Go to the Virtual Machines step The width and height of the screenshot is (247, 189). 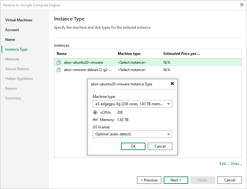tap(19, 20)
